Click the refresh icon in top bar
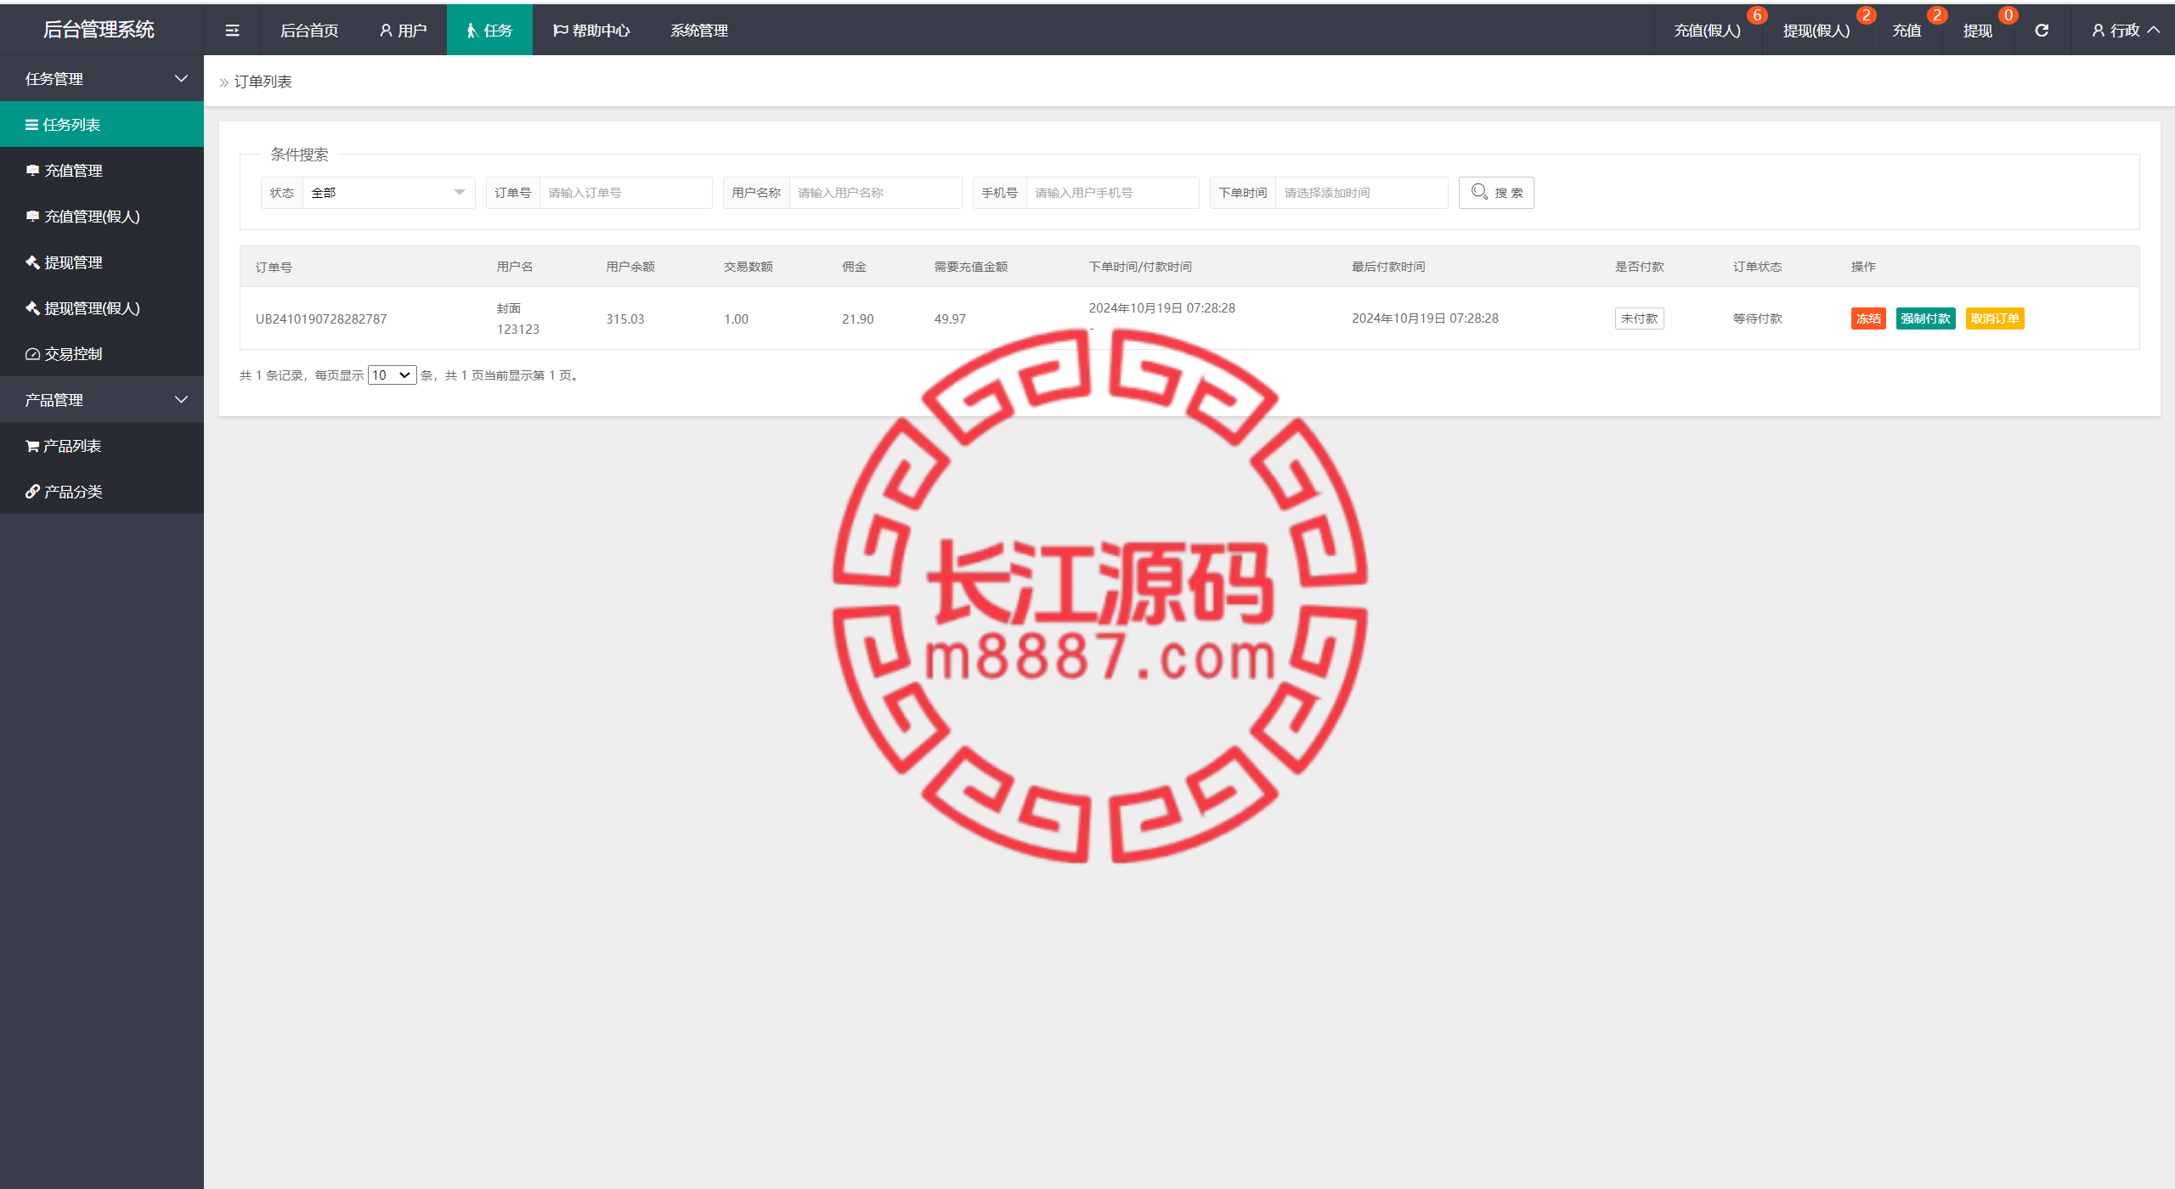Image resolution: width=2175 pixels, height=1189 pixels. [2042, 31]
